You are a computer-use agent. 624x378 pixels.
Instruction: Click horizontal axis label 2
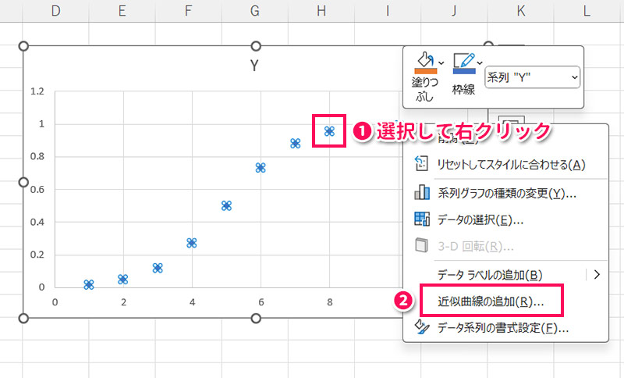point(124,302)
